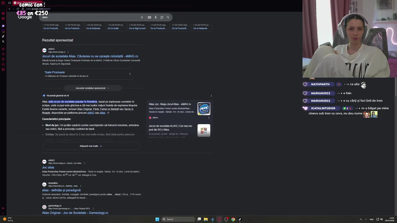Viewport: 397px width, 223px height.
Task: Open TikTok from the Opera sidebar
Action: (x=3, y=36)
